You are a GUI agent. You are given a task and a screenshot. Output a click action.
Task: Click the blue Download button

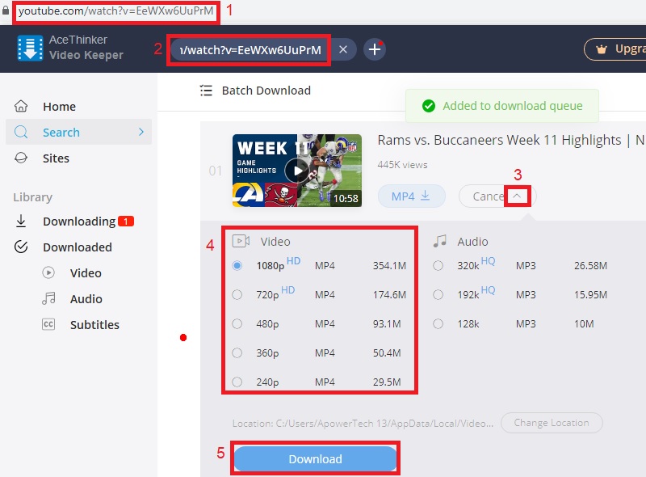(x=315, y=458)
